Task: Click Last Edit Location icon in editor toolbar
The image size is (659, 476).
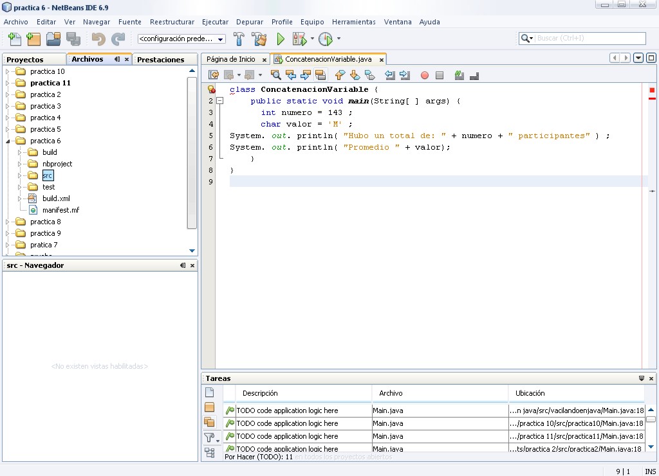Action: (x=213, y=75)
